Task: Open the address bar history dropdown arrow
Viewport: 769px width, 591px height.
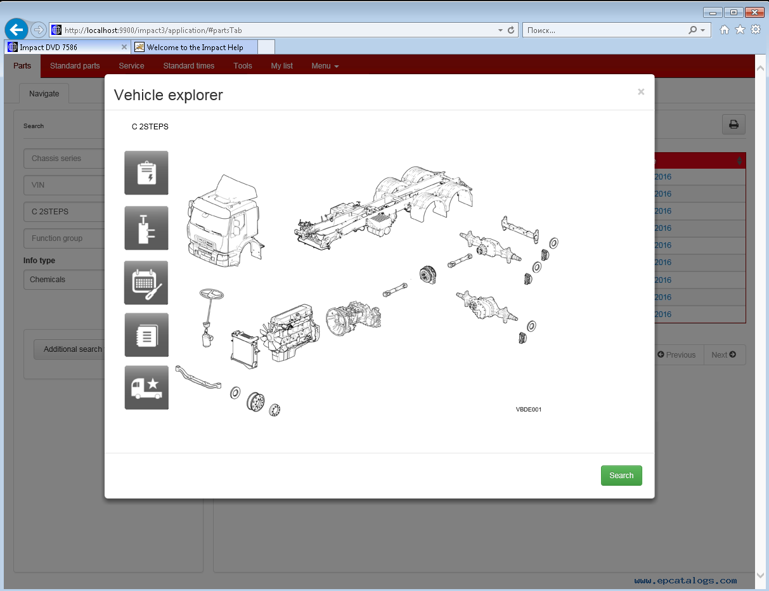Action: tap(500, 30)
